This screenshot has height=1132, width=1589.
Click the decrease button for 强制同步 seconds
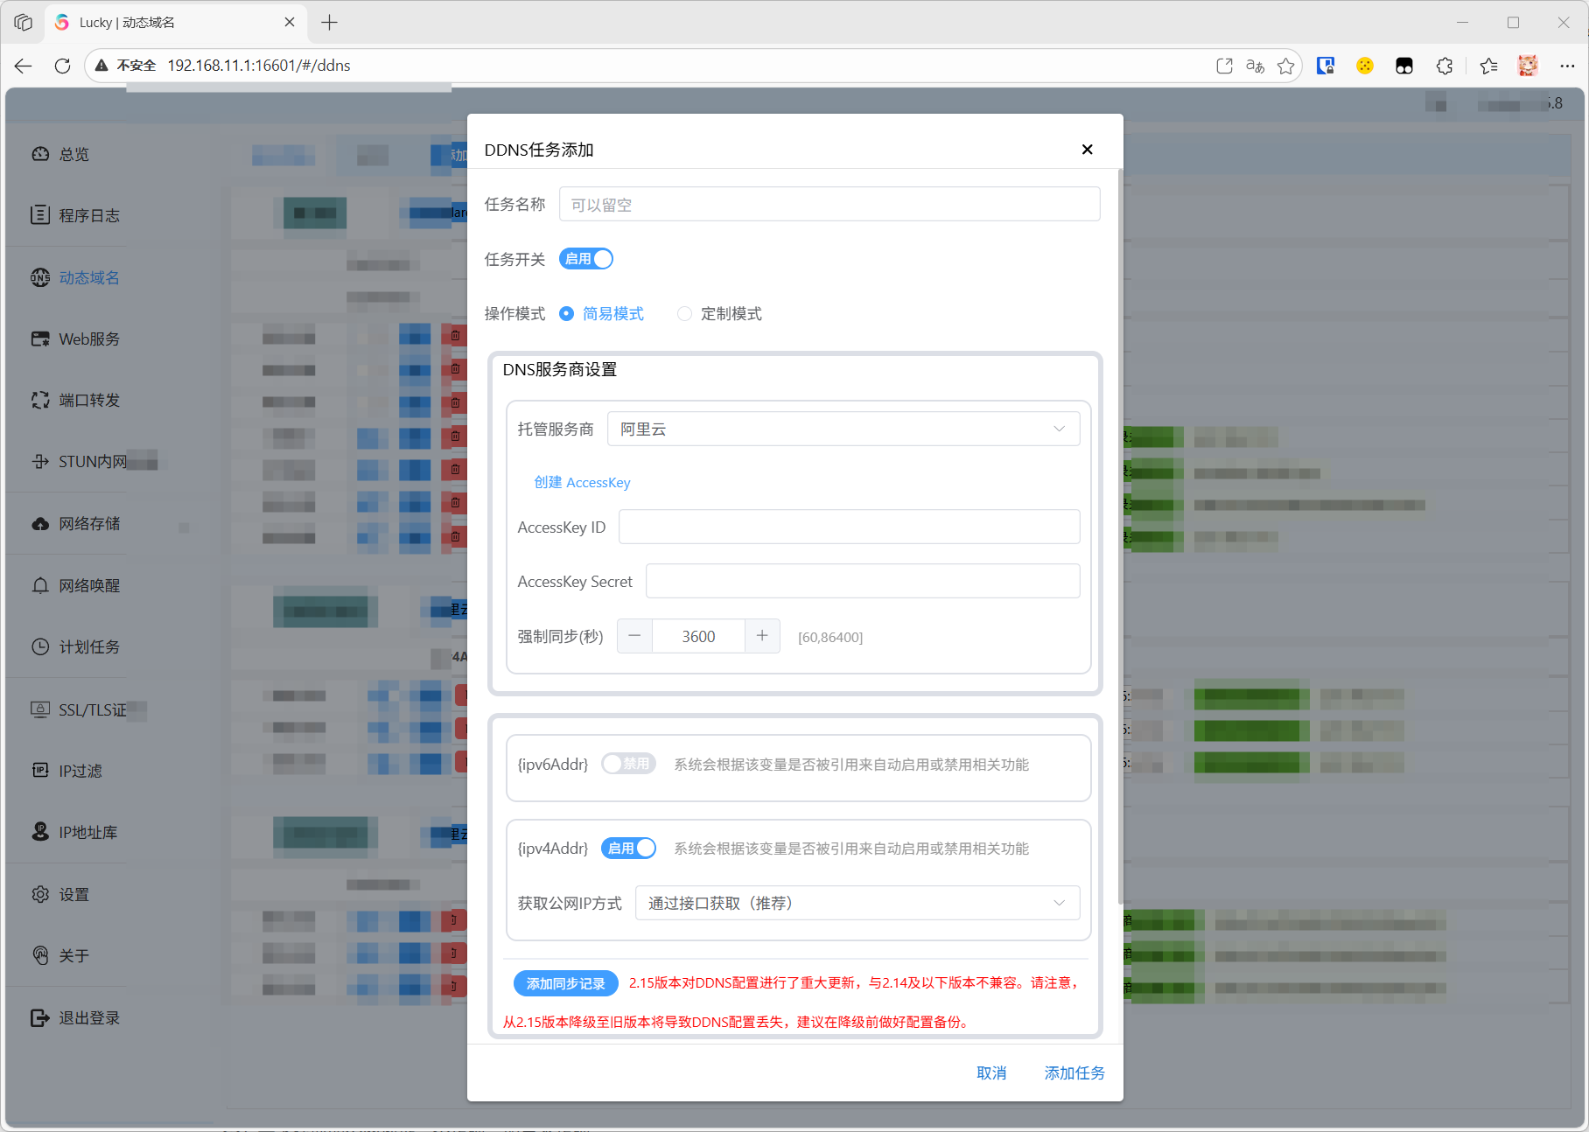[x=634, y=636]
